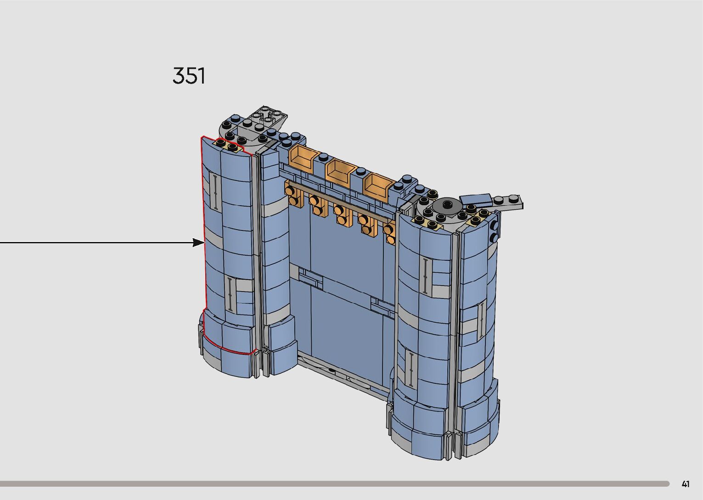Click the upper slit window on right tower
Image resolution: width=703 pixels, height=500 pixels.
click(427, 275)
